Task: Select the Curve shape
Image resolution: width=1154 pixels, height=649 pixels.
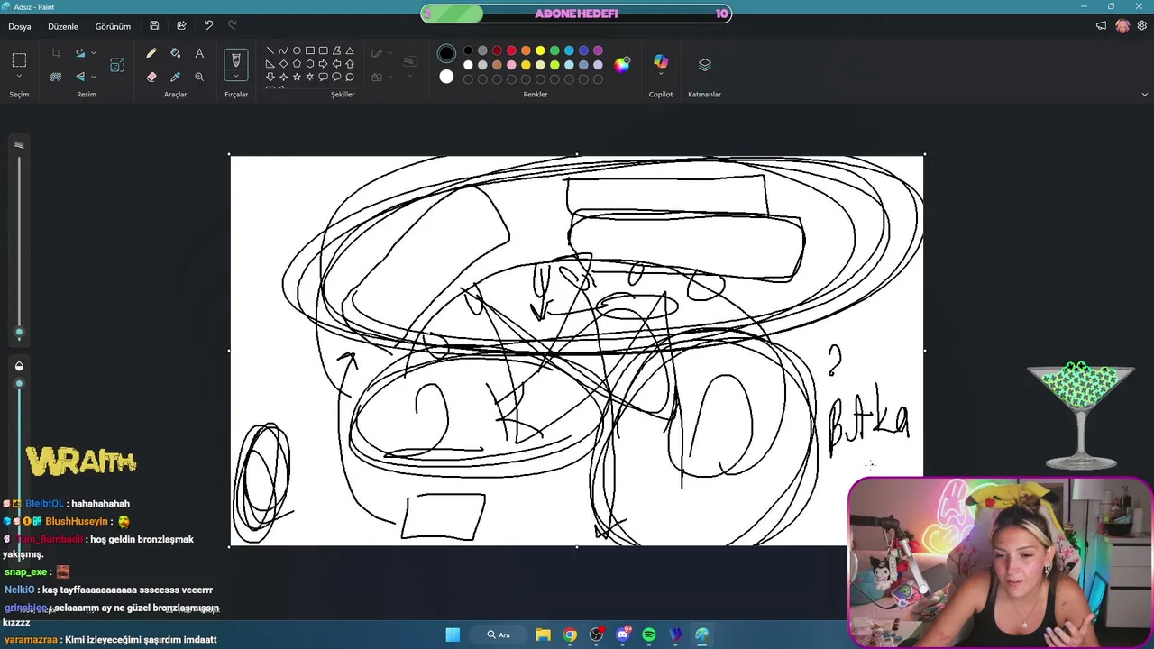Action: [283, 50]
